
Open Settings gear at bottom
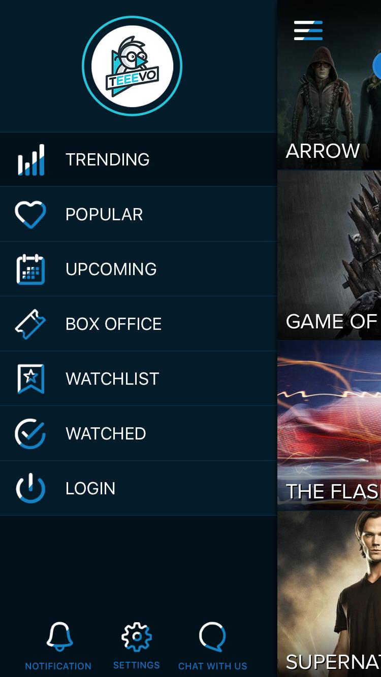click(x=137, y=637)
